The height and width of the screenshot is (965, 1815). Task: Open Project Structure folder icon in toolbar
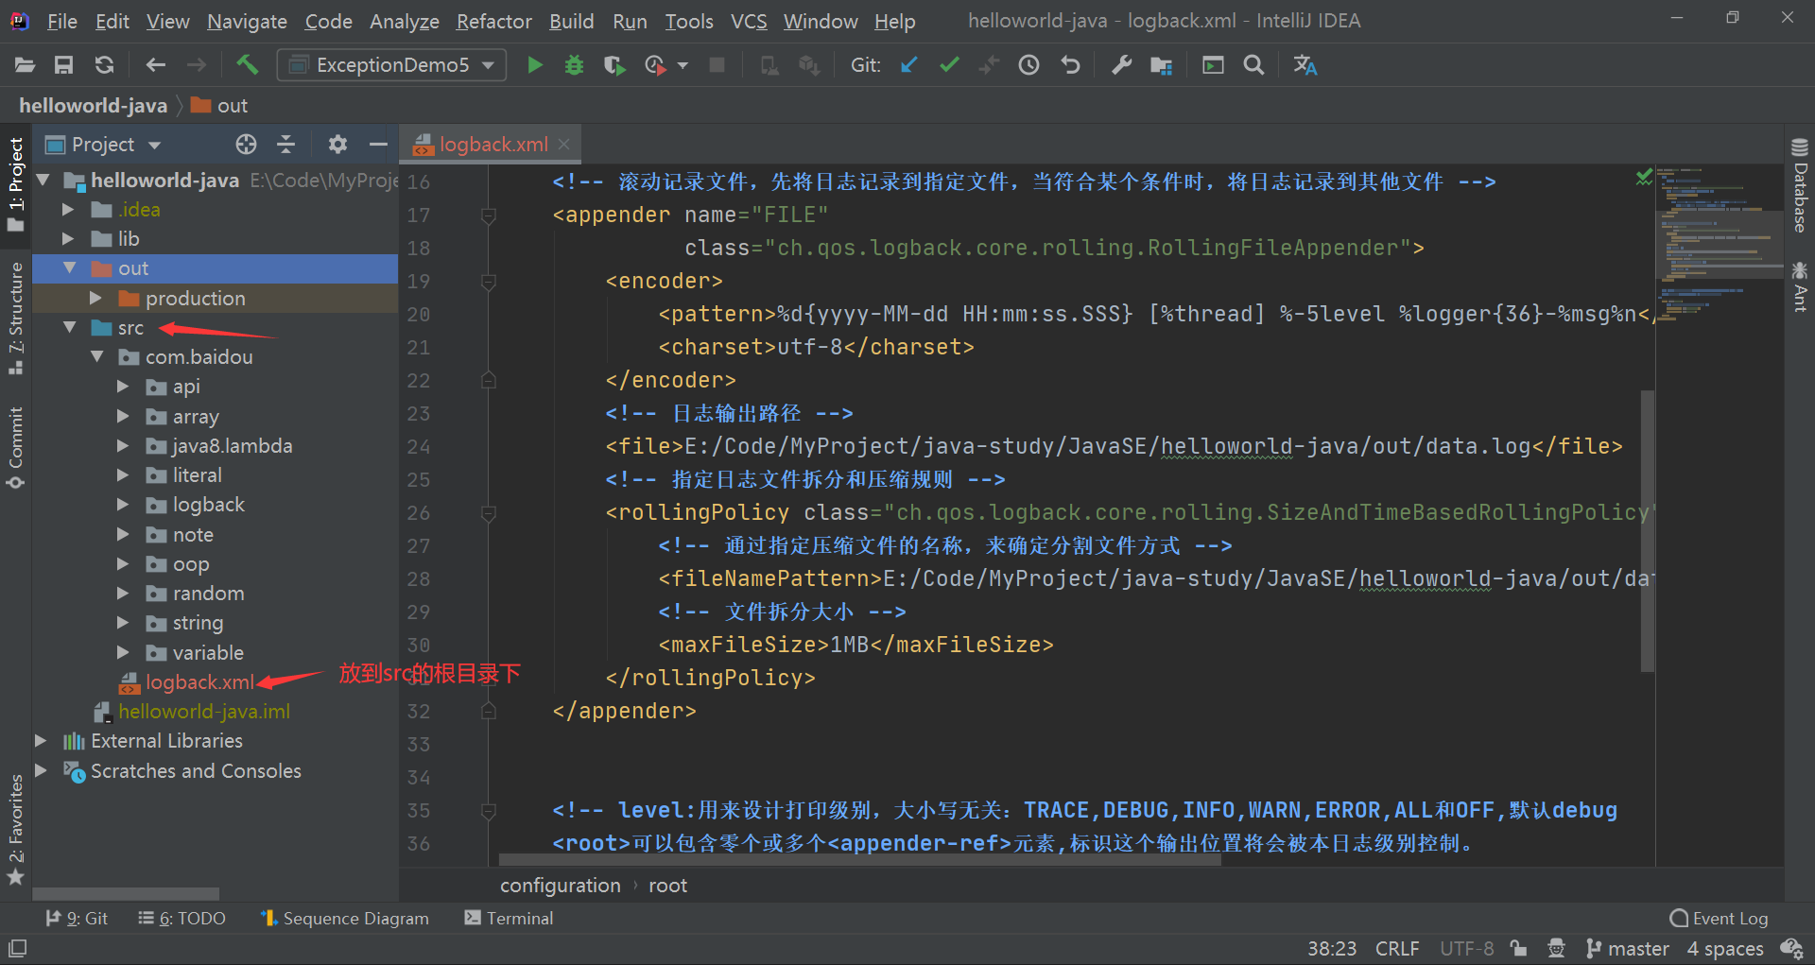[1161, 65]
